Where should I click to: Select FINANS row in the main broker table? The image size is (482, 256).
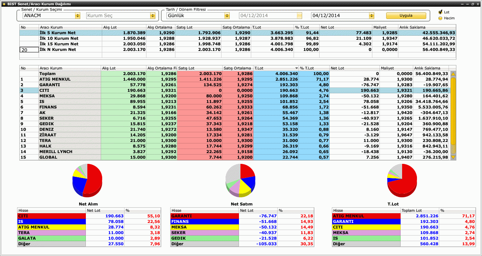[x=234, y=107]
